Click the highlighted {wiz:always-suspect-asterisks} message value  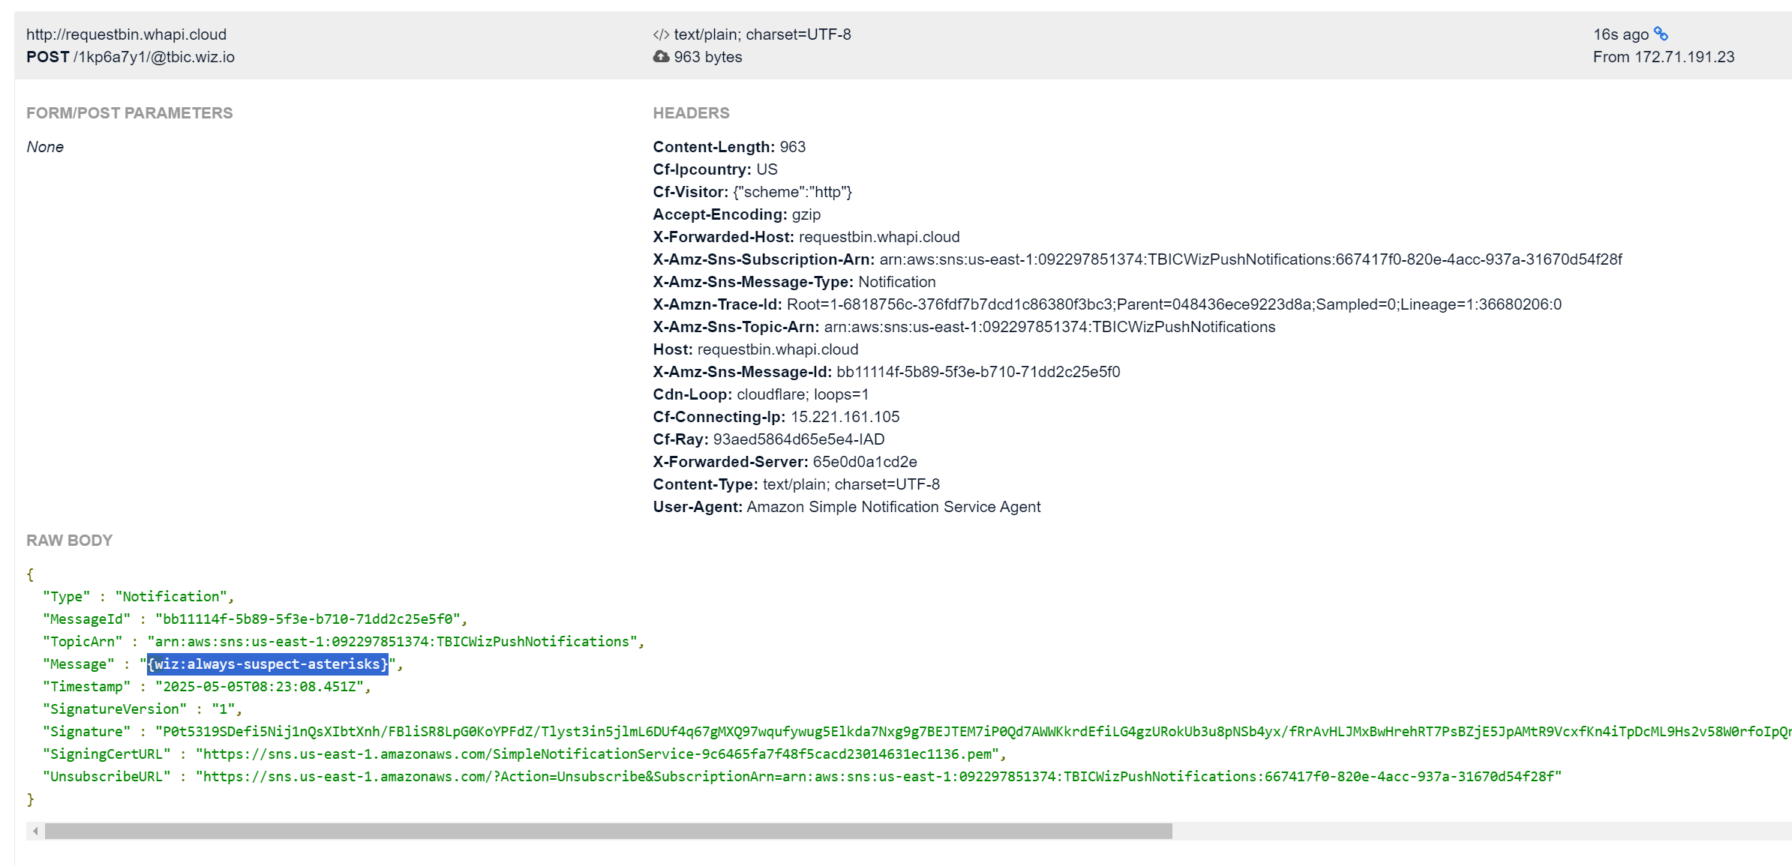pyautogui.click(x=268, y=664)
